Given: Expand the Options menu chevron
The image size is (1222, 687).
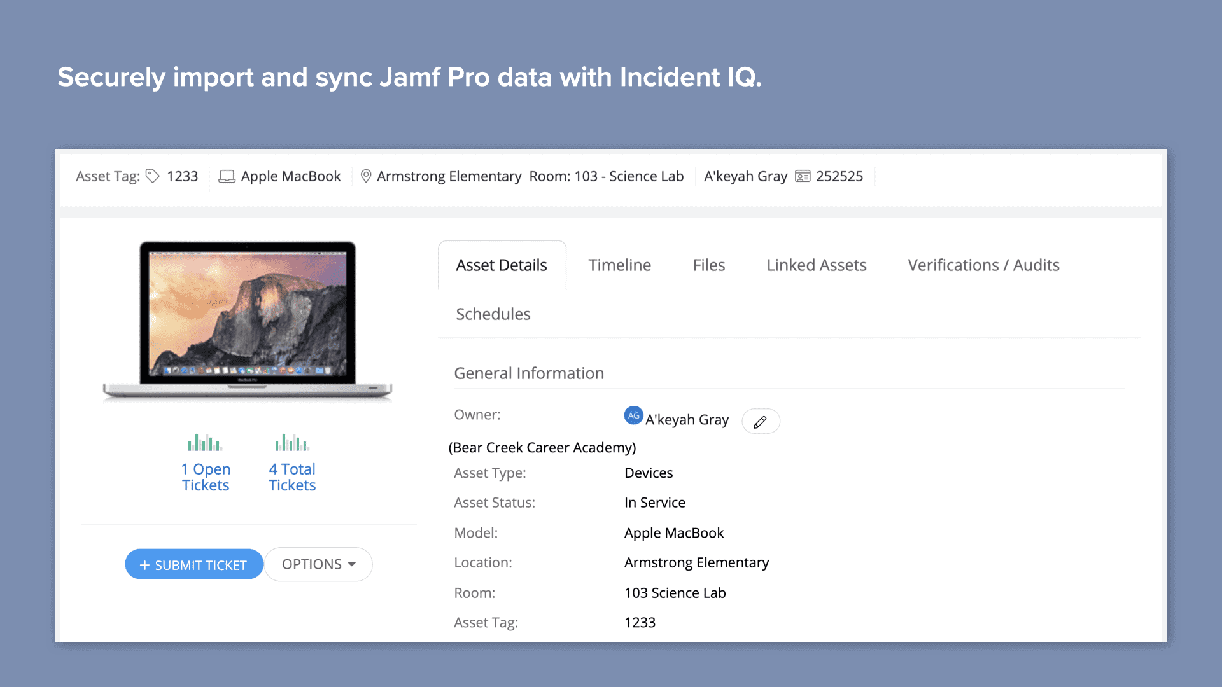Looking at the screenshot, I should pyautogui.click(x=353, y=564).
